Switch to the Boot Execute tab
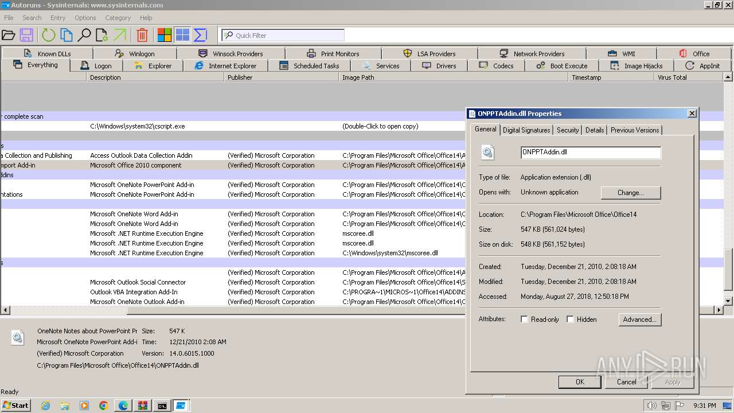Image resolution: width=734 pixels, height=413 pixels. 562,66
